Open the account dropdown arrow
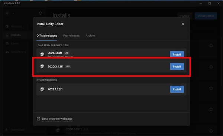The image size is (223, 136). pyautogui.click(x=13, y=13)
